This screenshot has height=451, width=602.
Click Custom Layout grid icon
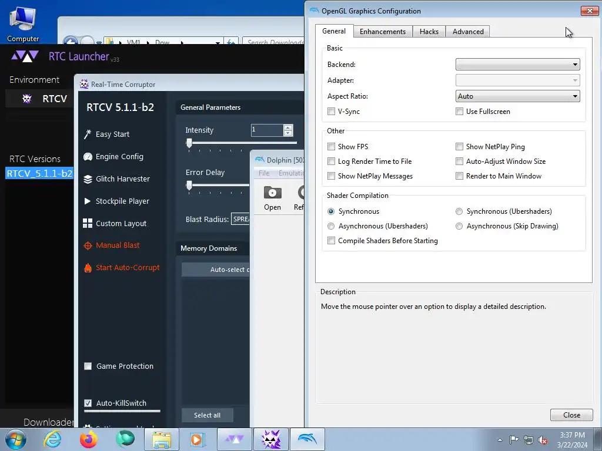point(88,223)
